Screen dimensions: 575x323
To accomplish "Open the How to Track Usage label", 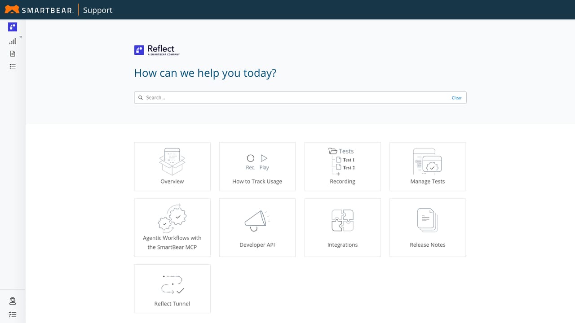I will click(257, 181).
